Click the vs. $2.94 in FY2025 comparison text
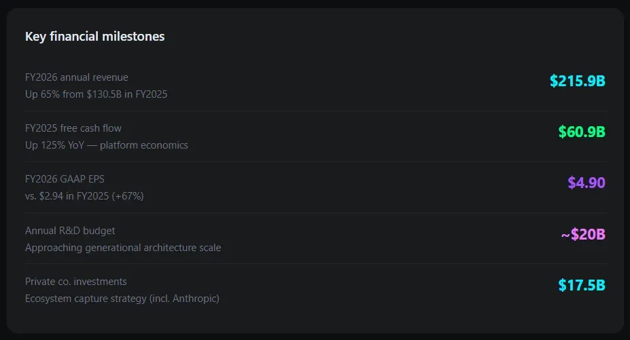 point(84,196)
